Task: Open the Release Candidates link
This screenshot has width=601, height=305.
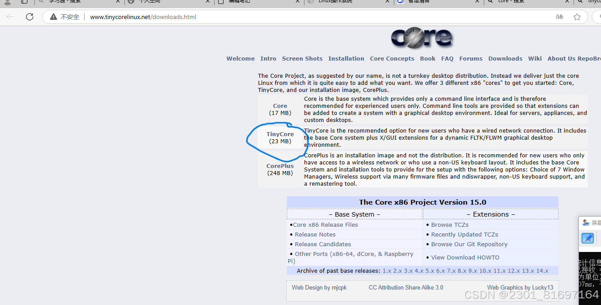Action: point(323,244)
